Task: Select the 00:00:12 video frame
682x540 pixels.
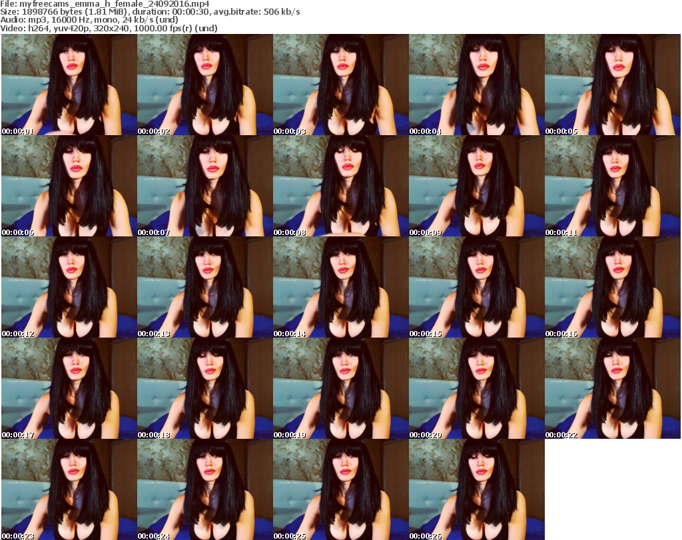Action: coord(69,287)
